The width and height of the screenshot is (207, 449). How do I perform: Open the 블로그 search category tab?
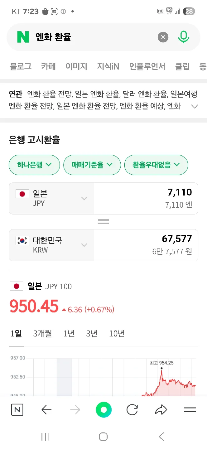click(21, 66)
